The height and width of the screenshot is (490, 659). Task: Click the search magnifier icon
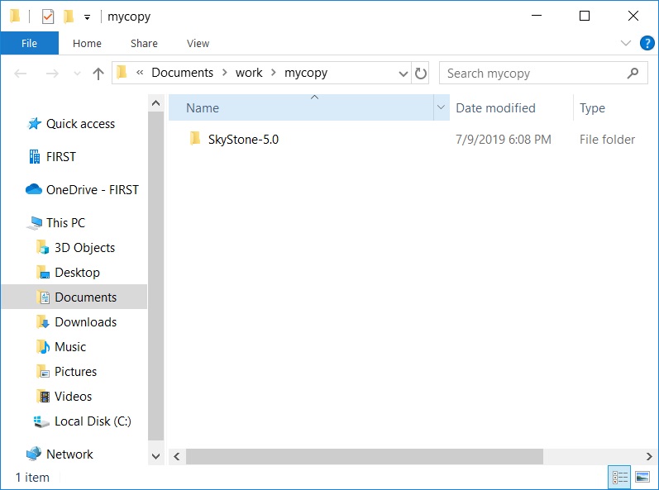[633, 74]
